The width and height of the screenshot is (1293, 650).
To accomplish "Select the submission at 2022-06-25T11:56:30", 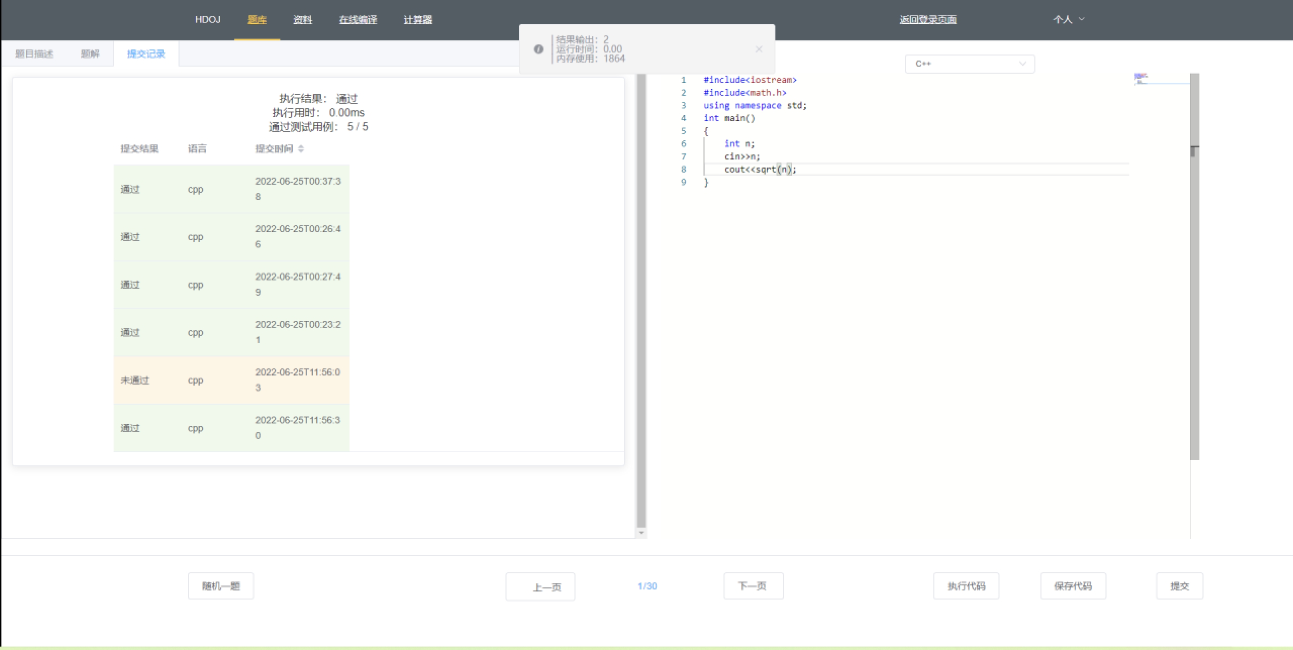I will (x=231, y=427).
